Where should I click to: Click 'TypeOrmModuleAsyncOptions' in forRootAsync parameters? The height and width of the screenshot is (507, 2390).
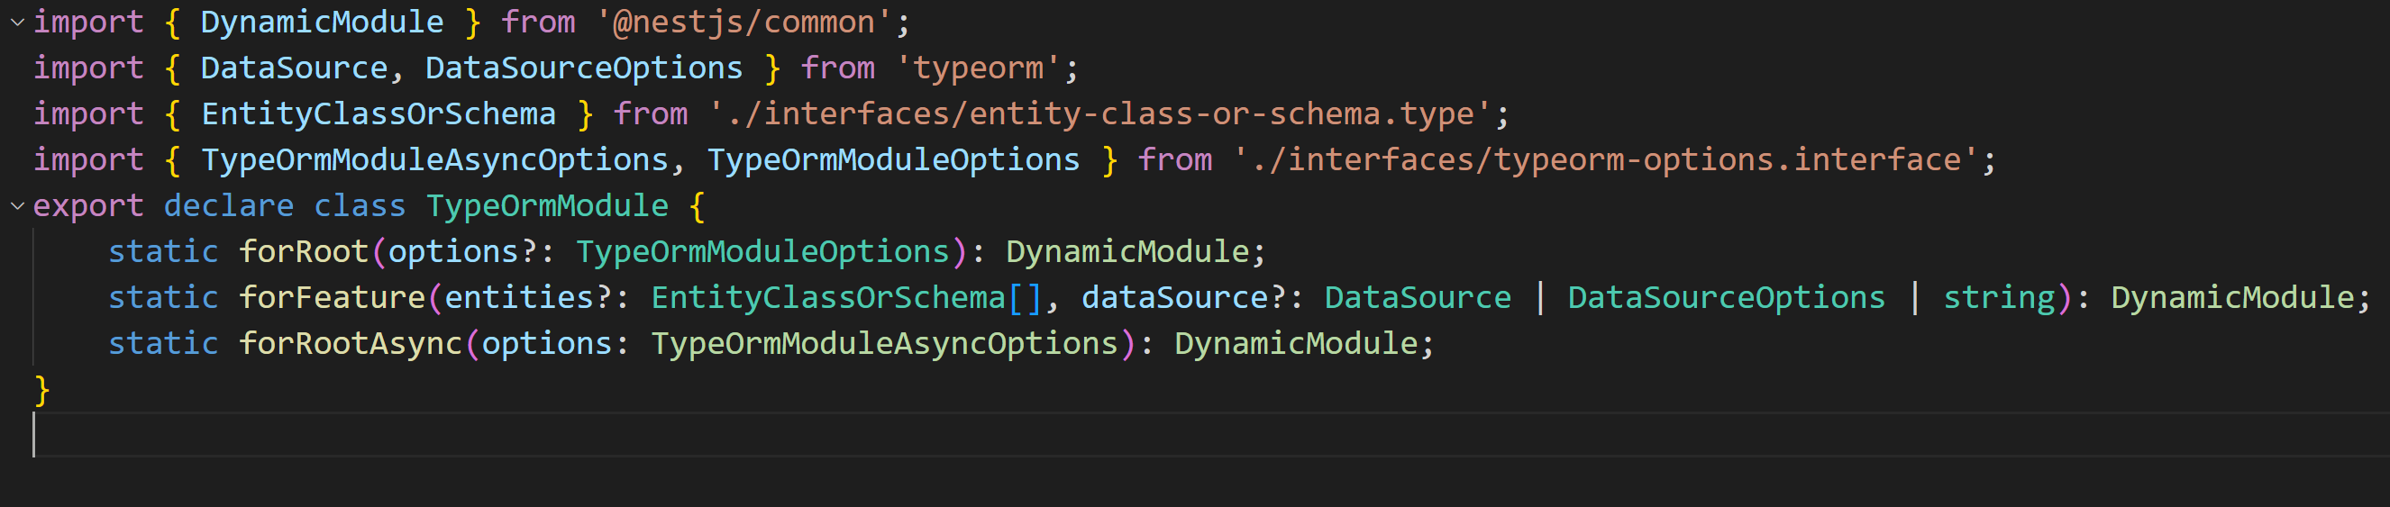pos(884,344)
